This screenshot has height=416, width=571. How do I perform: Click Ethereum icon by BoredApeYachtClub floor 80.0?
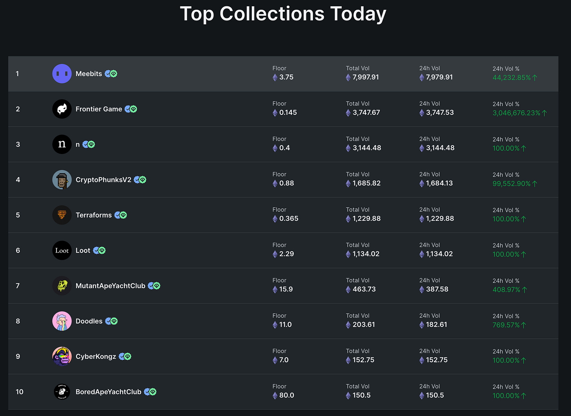(x=275, y=395)
